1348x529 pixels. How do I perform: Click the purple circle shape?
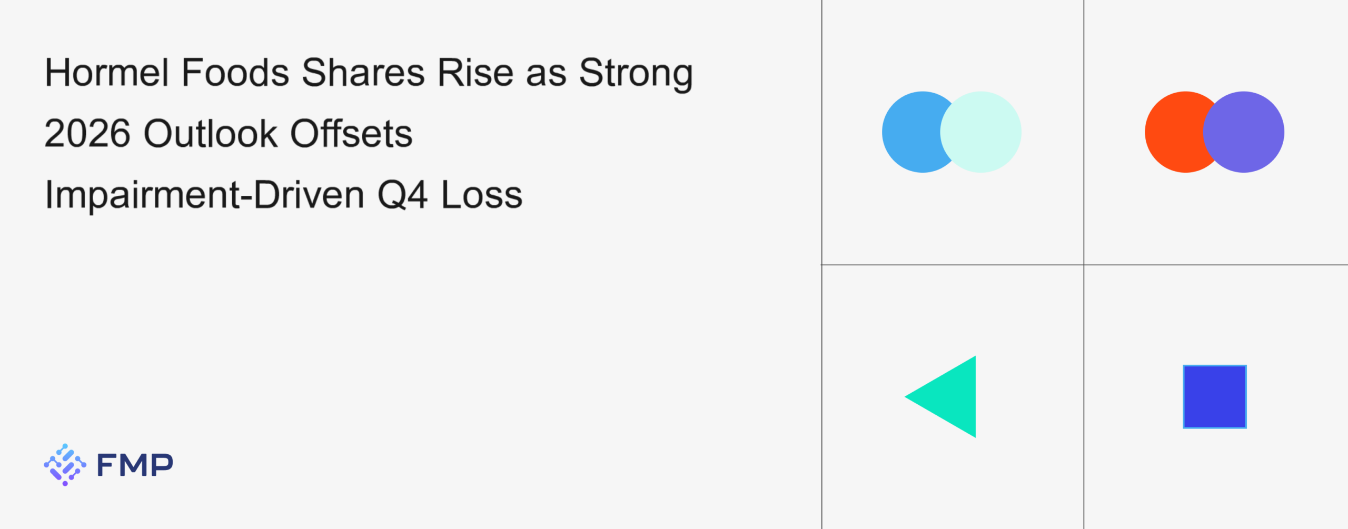(1248, 132)
